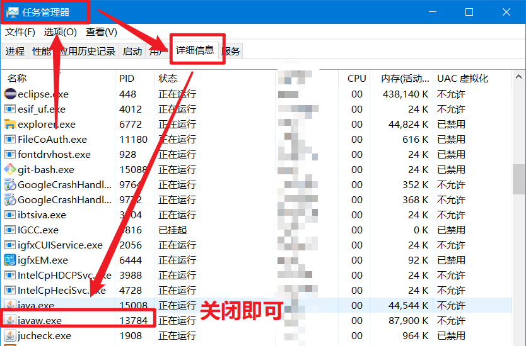Click memory value 87,900 K
This screenshot has height=346, width=526.
pyautogui.click(x=409, y=320)
